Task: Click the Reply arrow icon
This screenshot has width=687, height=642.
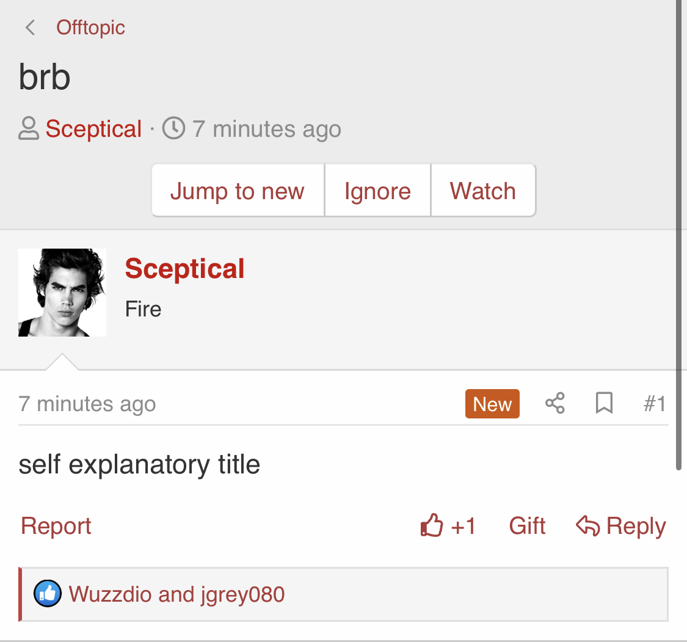Action: (587, 526)
